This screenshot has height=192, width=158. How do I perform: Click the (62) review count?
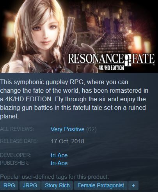[x=91, y=129]
